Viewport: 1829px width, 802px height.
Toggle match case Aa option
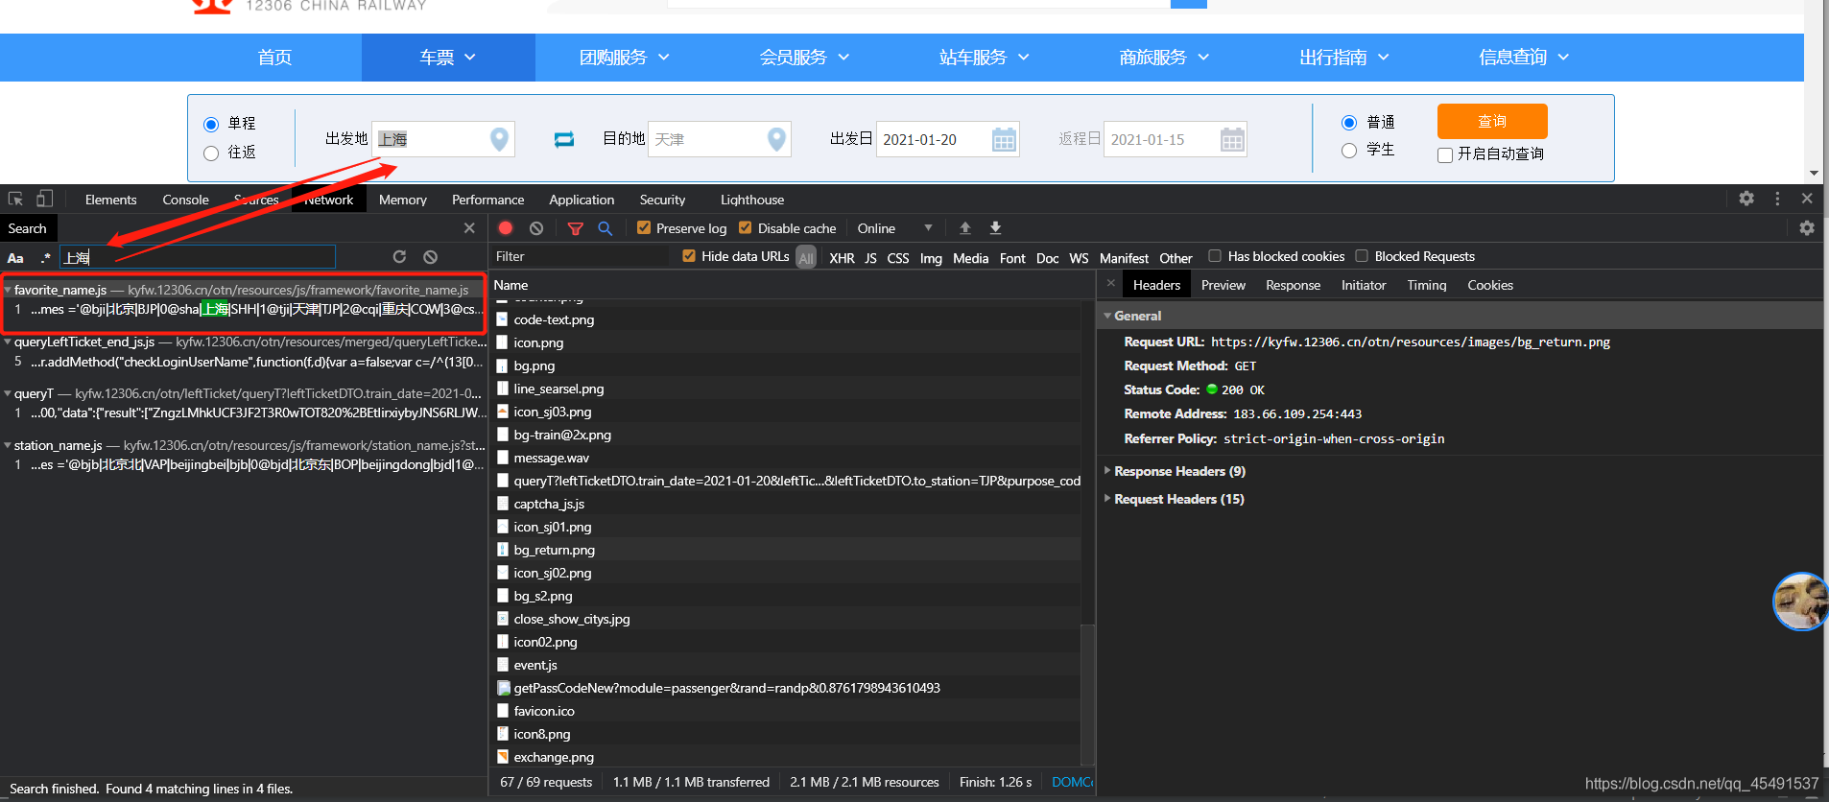point(15,257)
